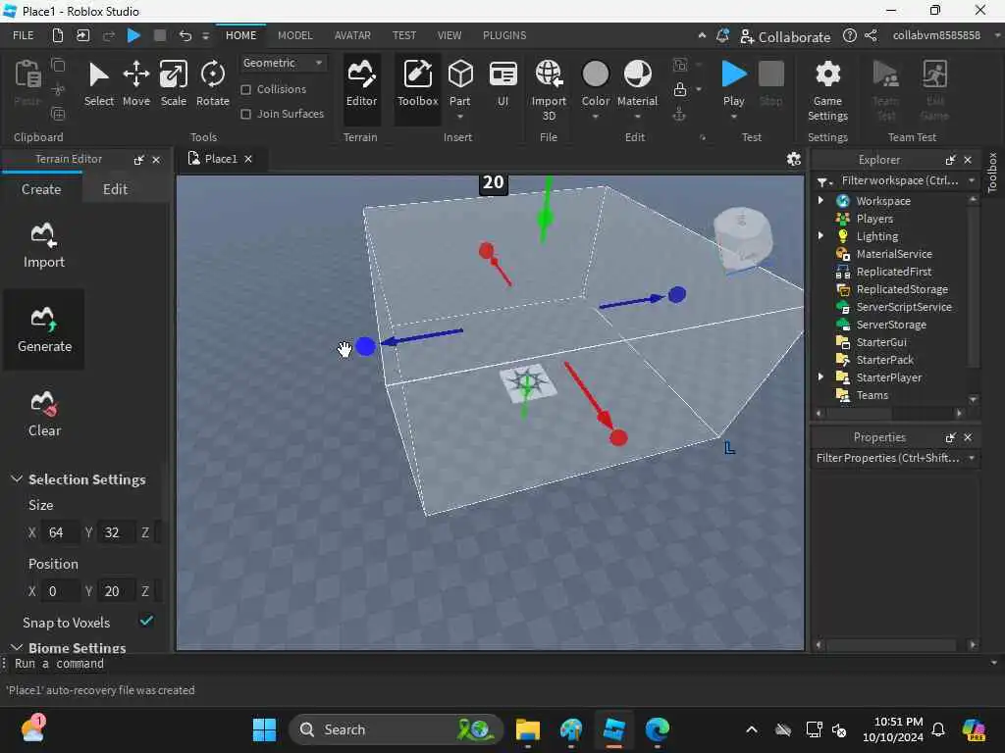Select ServerScriptService in Explorer

point(903,307)
